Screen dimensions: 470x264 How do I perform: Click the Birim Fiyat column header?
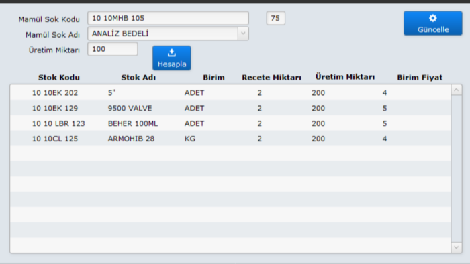click(420, 78)
